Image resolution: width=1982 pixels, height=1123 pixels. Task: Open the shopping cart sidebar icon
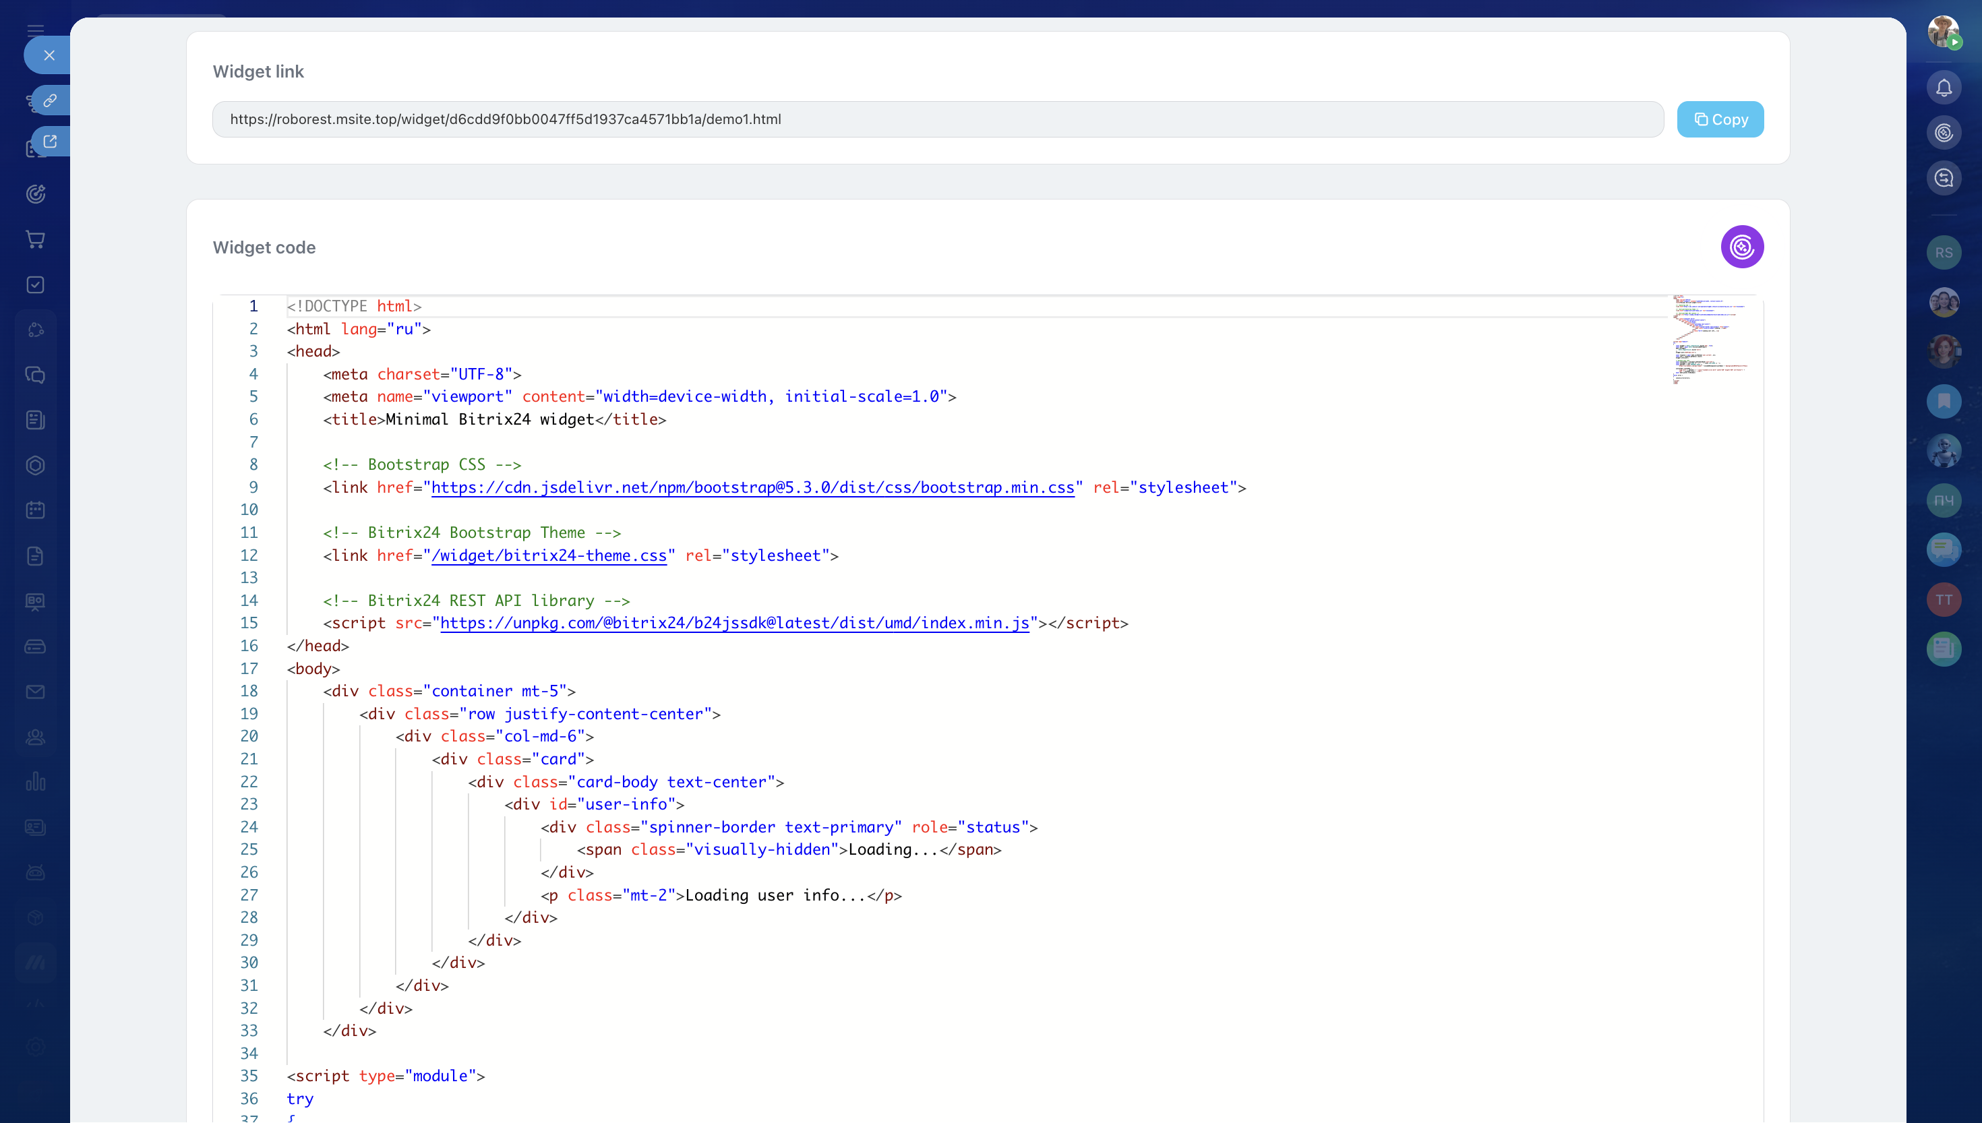pos(36,239)
